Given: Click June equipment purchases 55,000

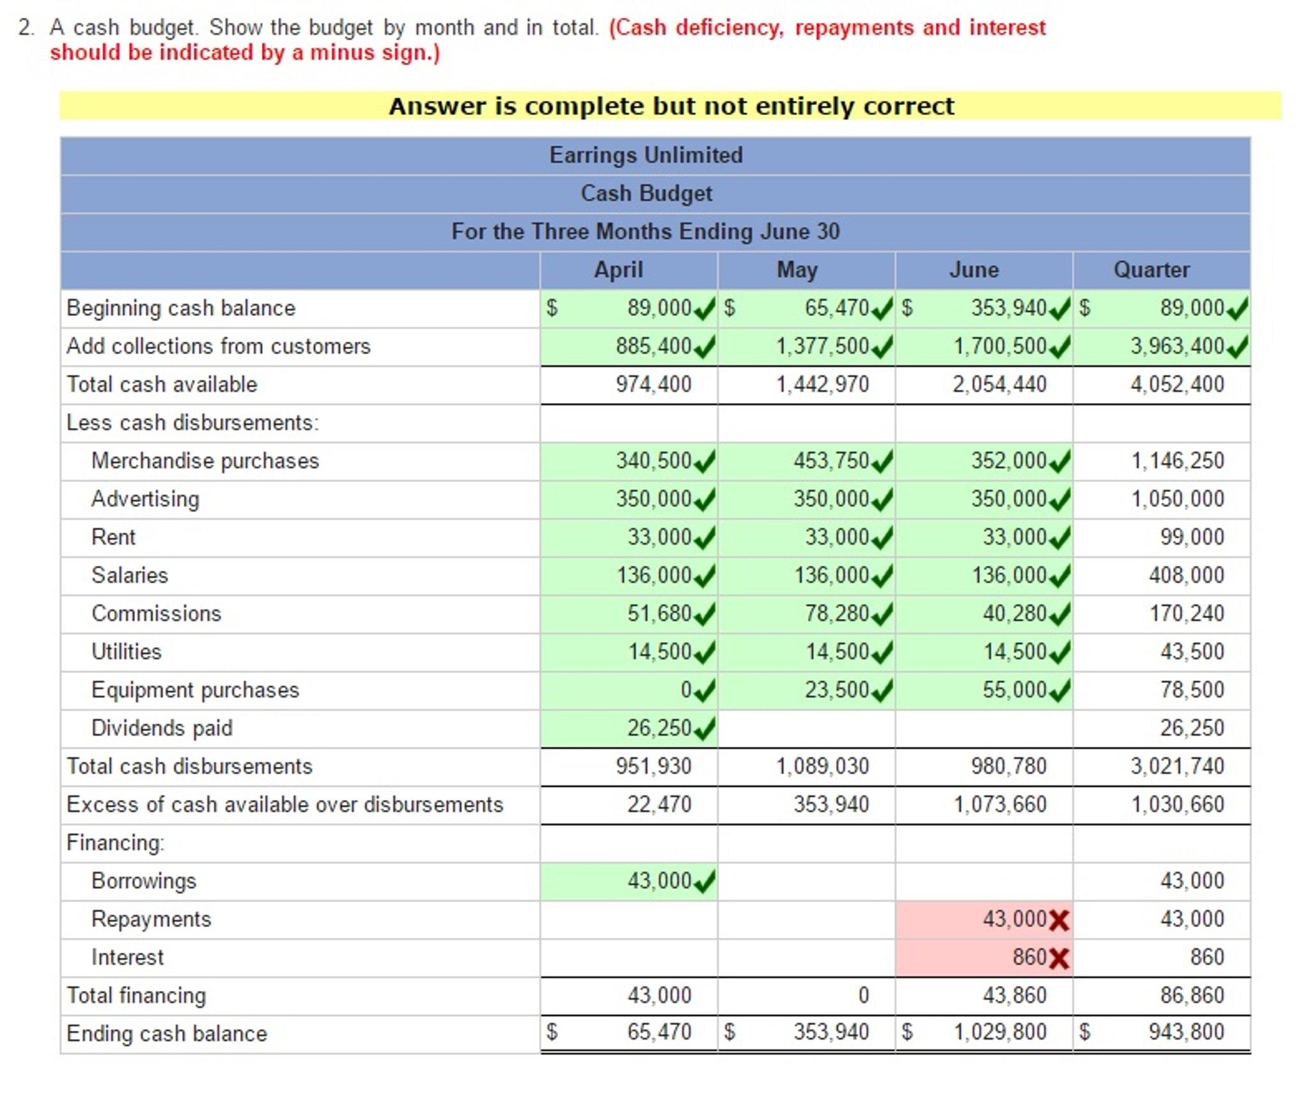Looking at the screenshot, I should click(983, 690).
